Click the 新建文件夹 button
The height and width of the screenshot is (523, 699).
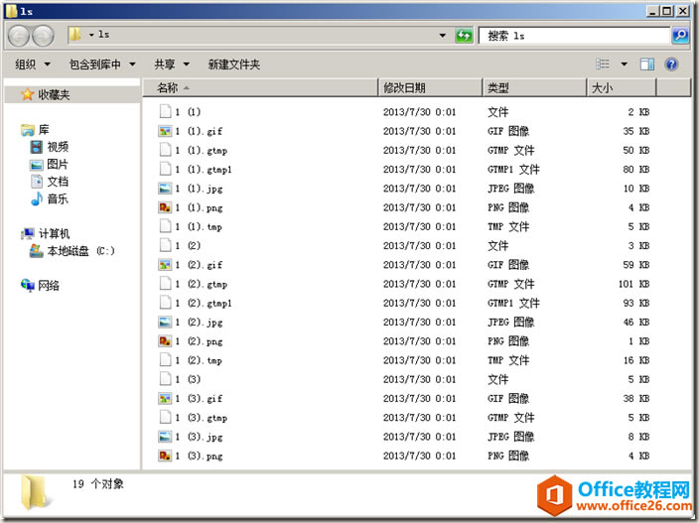233,65
